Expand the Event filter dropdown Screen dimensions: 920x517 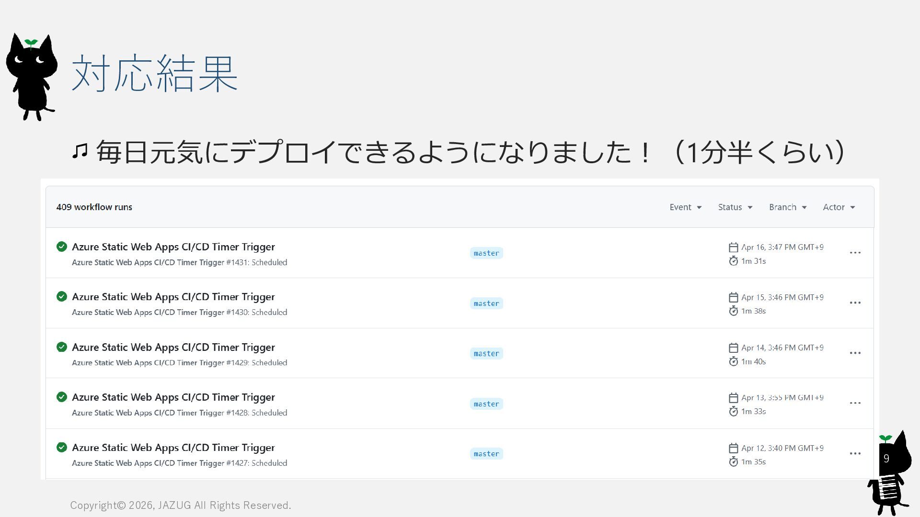(685, 207)
